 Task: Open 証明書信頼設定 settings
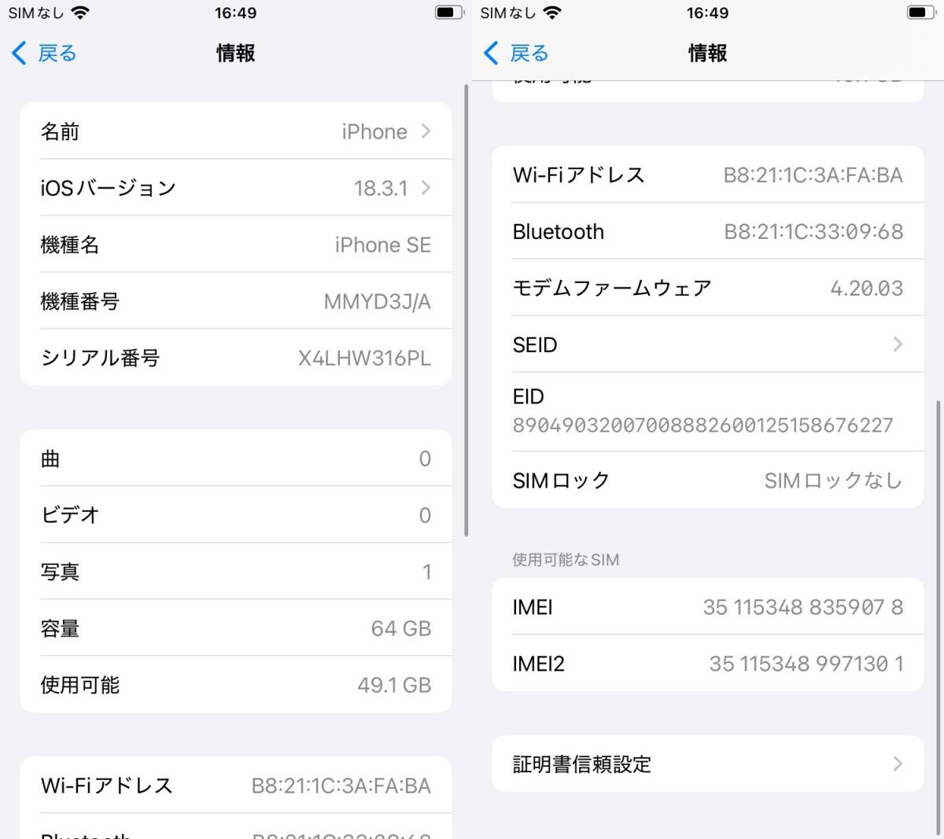(x=708, y=764)
